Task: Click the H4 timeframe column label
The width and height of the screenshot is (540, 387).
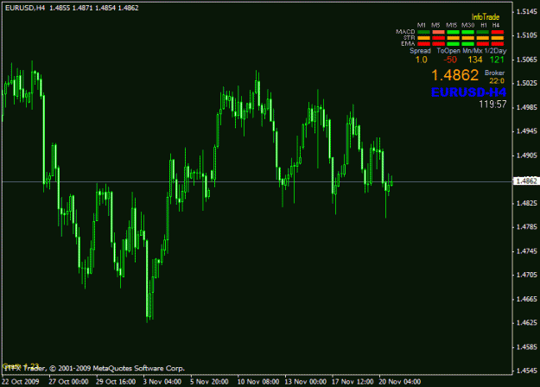Action: 496,25
